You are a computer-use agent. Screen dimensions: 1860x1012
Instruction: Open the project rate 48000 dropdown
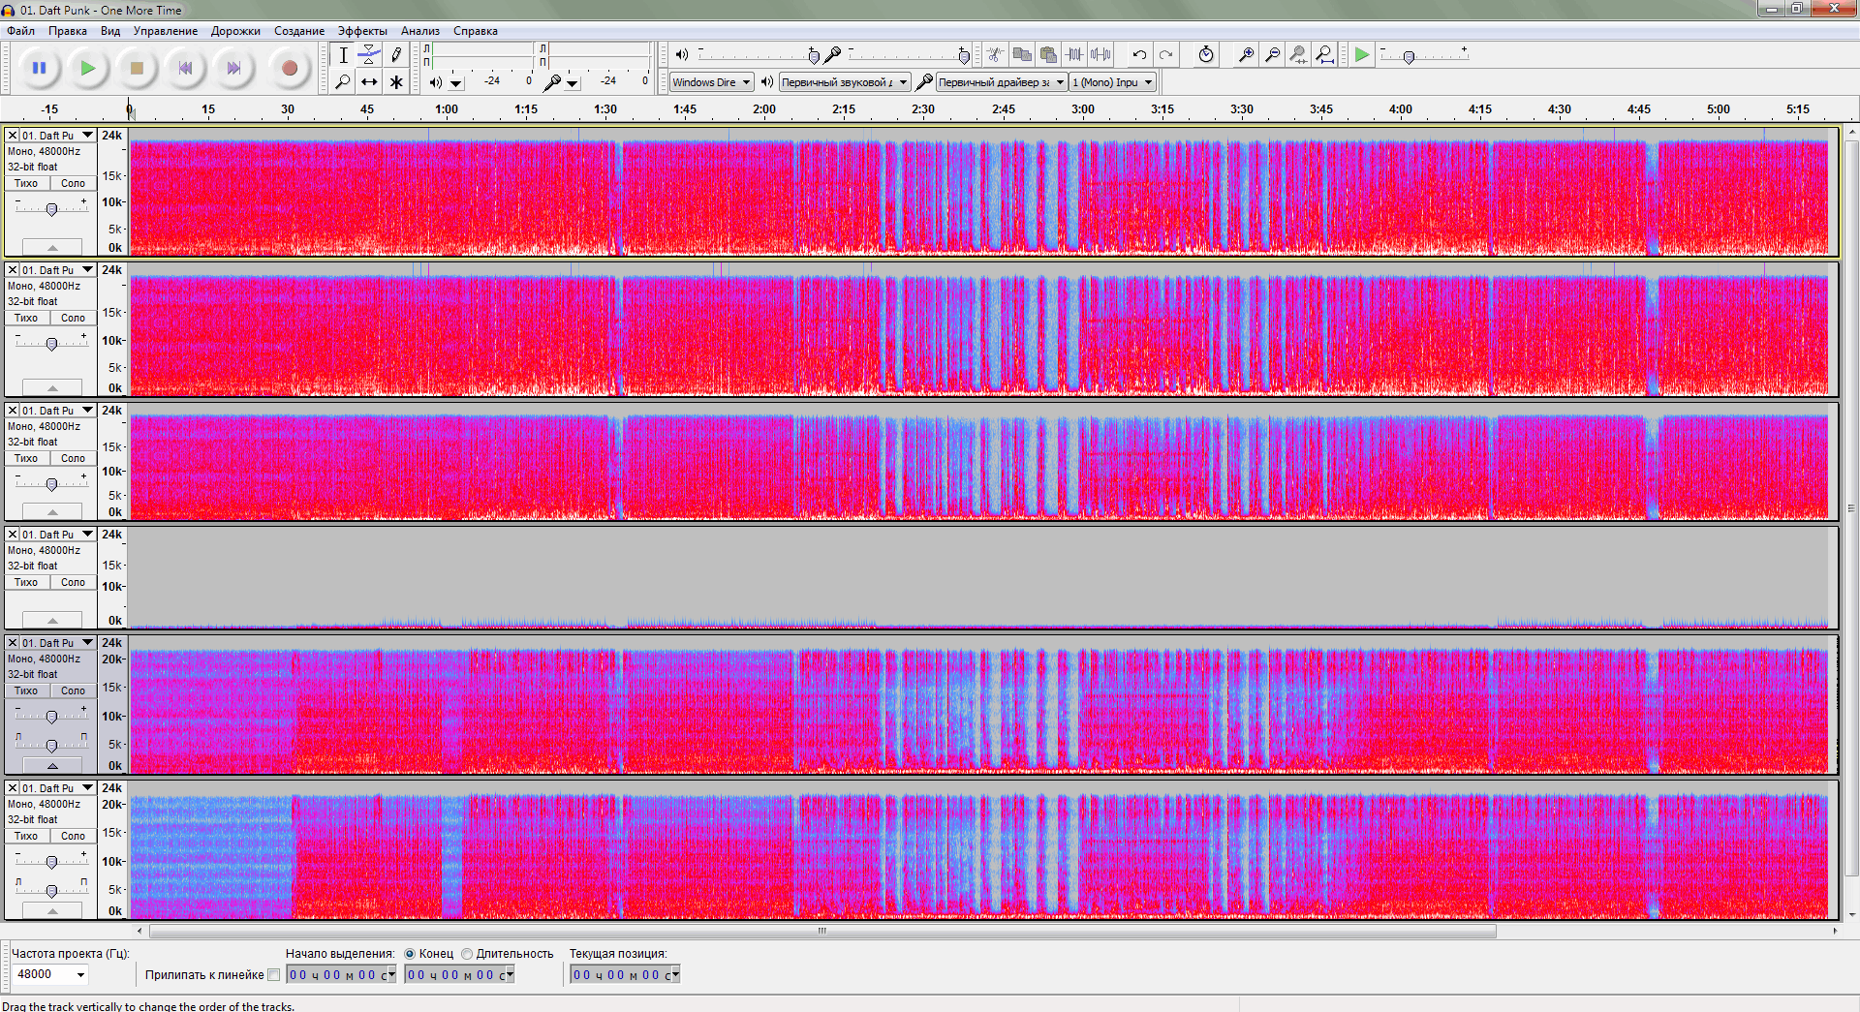(x=50, y=974)
